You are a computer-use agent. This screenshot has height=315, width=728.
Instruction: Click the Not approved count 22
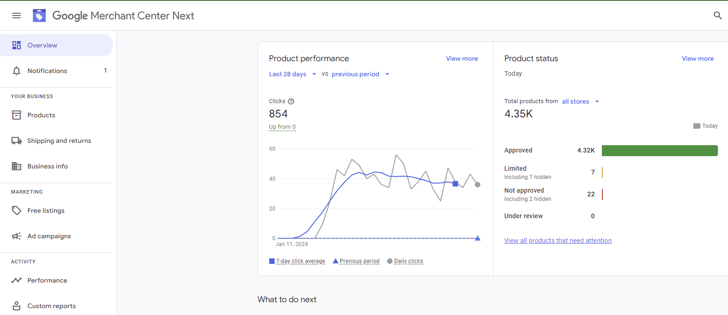pyautogui.click(x=591, y=194)
